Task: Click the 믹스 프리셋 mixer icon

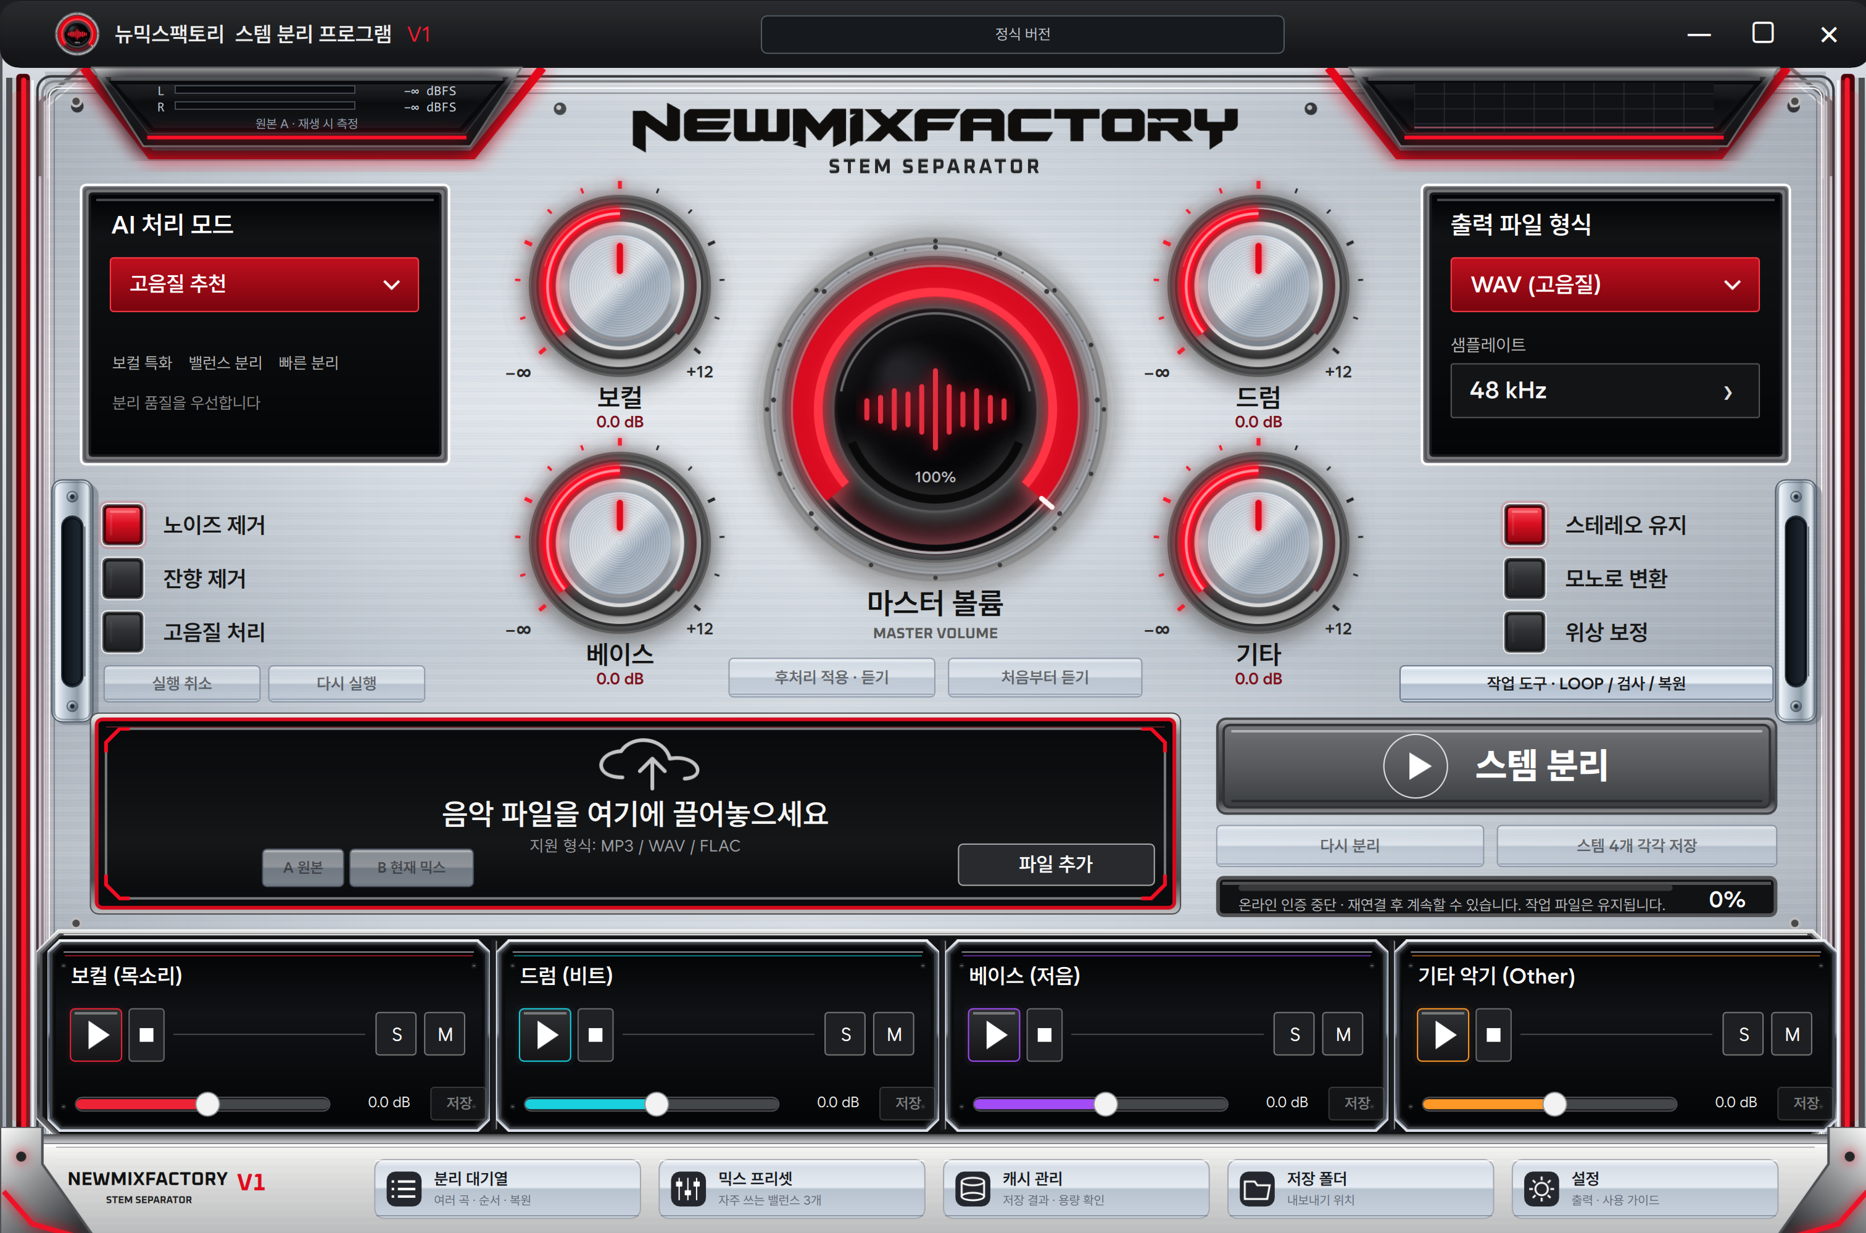Action: click(x=688, y=1189)
